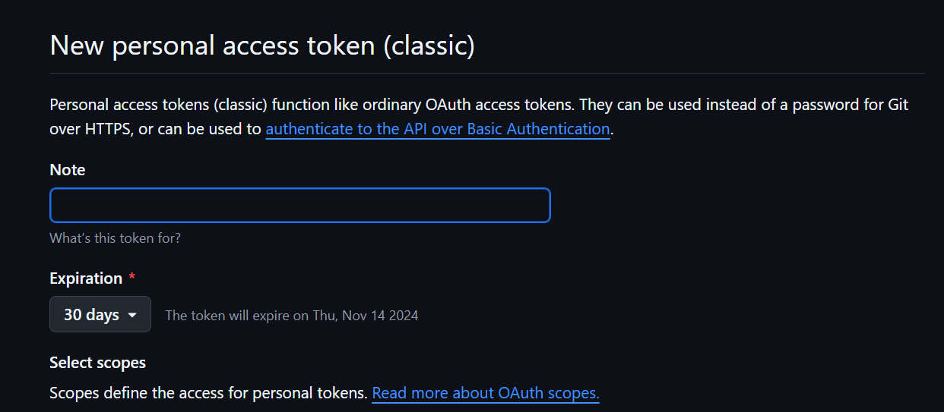944x412 pixels.
Task: Click "Scopes define the access for personal tokens" text
Action: click(208, 393)
